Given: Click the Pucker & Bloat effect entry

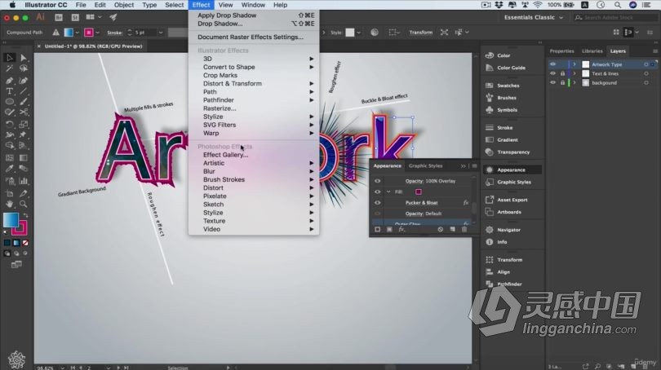Looking at the screenshot, I should coord(422,203).
